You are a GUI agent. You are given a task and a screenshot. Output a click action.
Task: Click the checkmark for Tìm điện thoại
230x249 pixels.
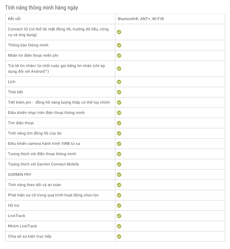point(119,123)
